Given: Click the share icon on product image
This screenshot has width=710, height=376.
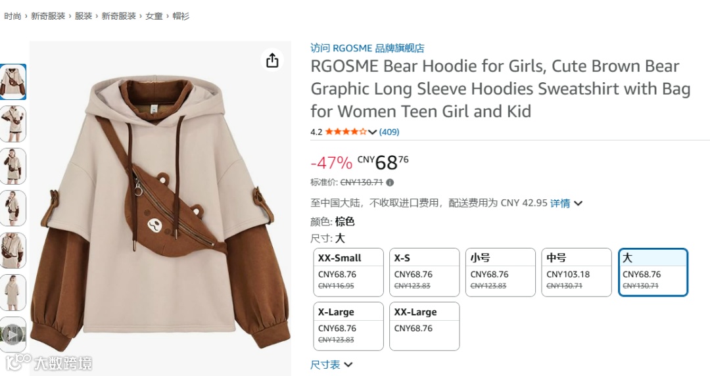Looking at the screenshot, I should click(x=272, y=60).
